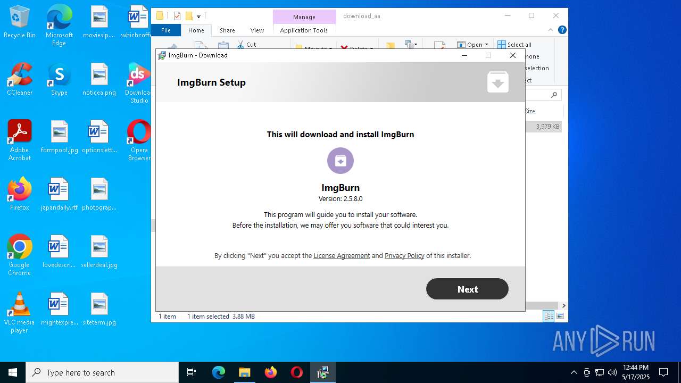Open the File tab in File Explorer
This screenshot has height=383, width=681.
(x=166, y=30)
